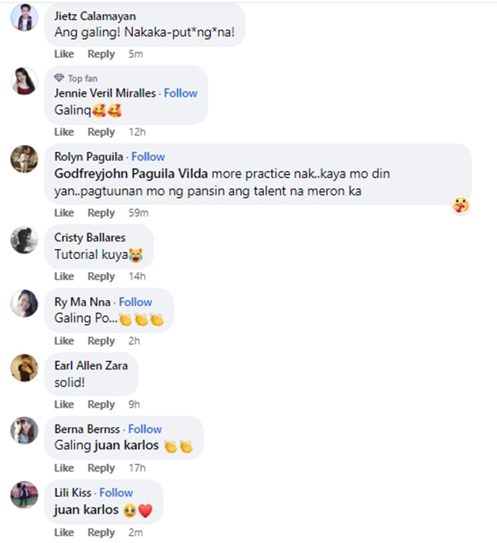The image size is (497, 543).
Task: Click Ry Ma Nna's avatar
Action: point(25,303)
